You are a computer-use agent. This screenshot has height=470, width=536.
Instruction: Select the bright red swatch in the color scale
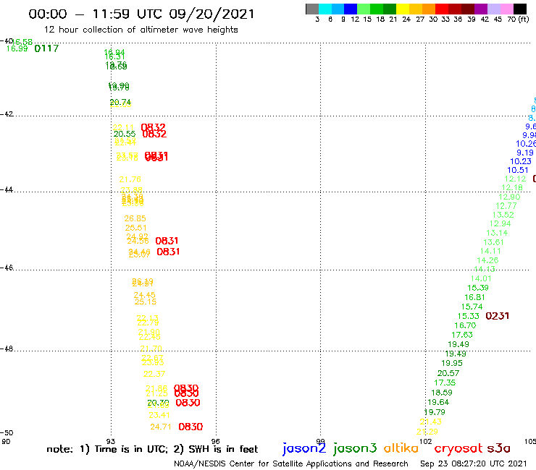442,9
